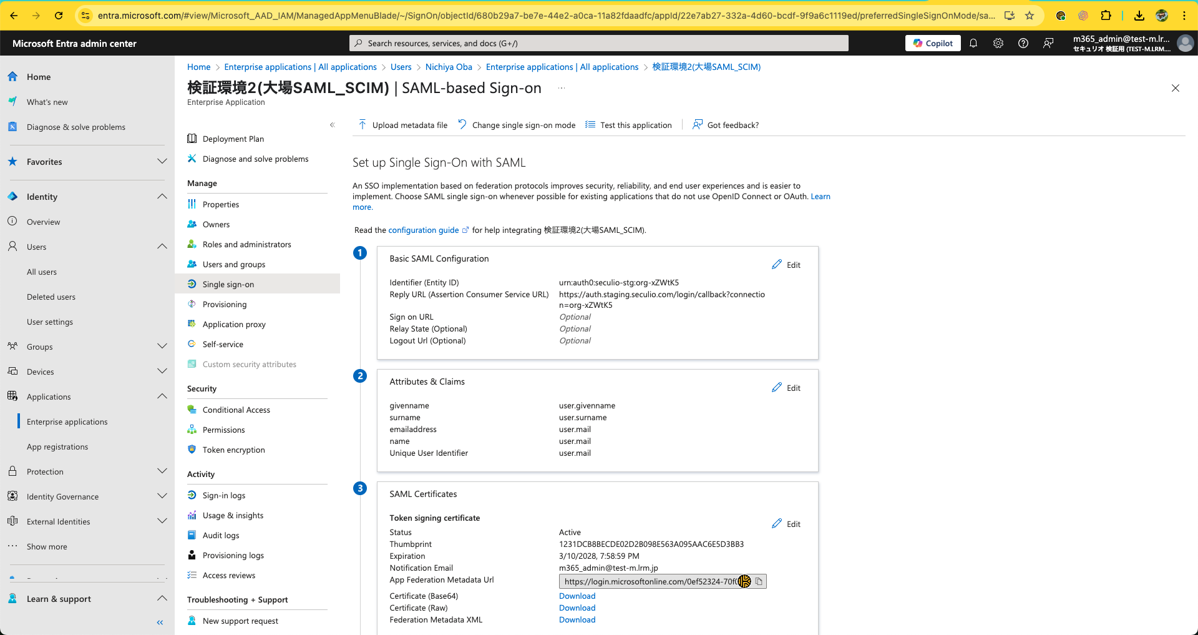Open the settings gear icon

point(998,43)
